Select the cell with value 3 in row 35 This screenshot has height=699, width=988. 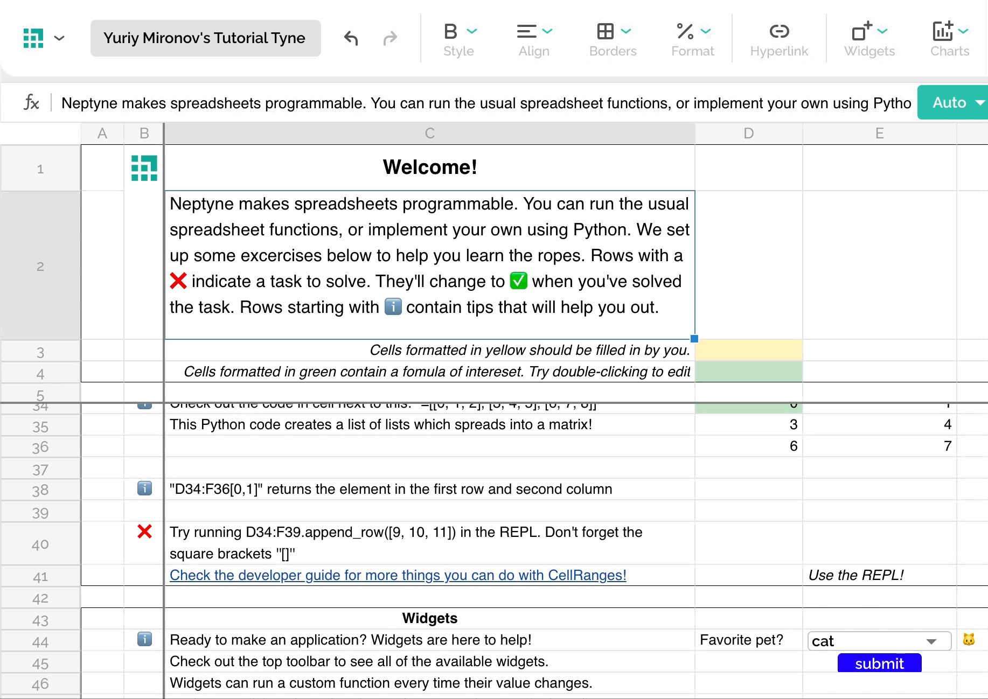pos(749,424)
